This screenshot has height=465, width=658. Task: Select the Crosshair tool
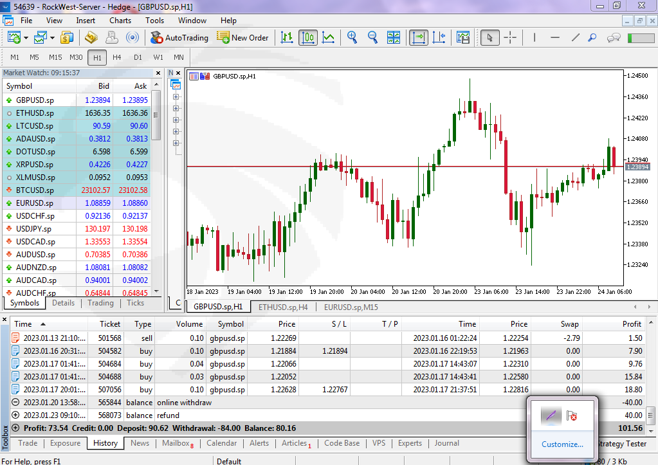(510, 37)
